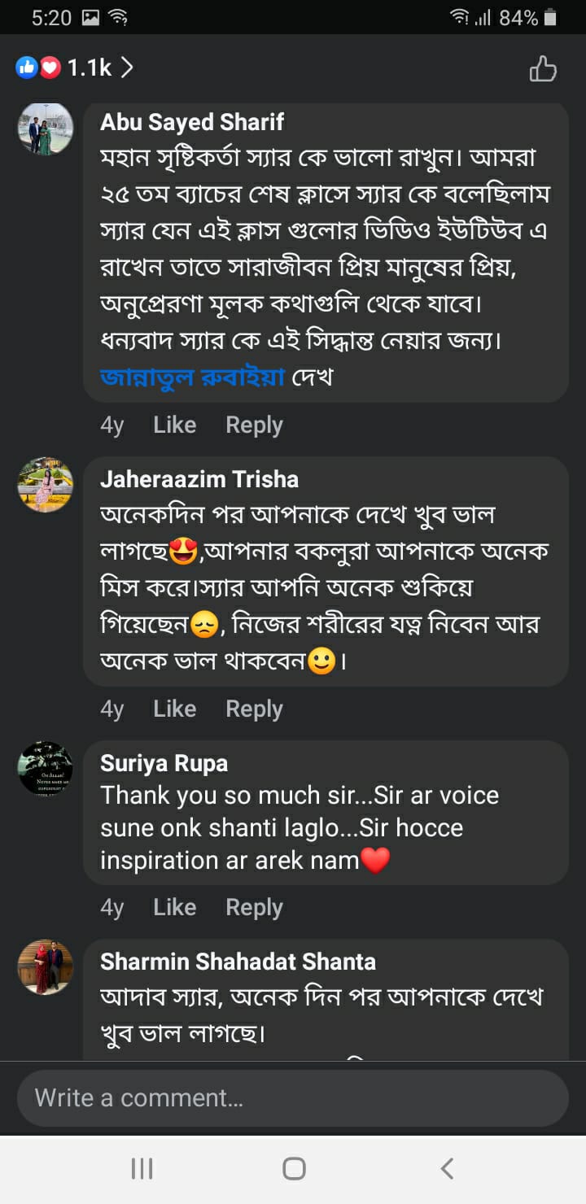Open Abu Sayed Sharif's name link
Viewport: 586px width, 1204px height.
[x=192, y=122]
